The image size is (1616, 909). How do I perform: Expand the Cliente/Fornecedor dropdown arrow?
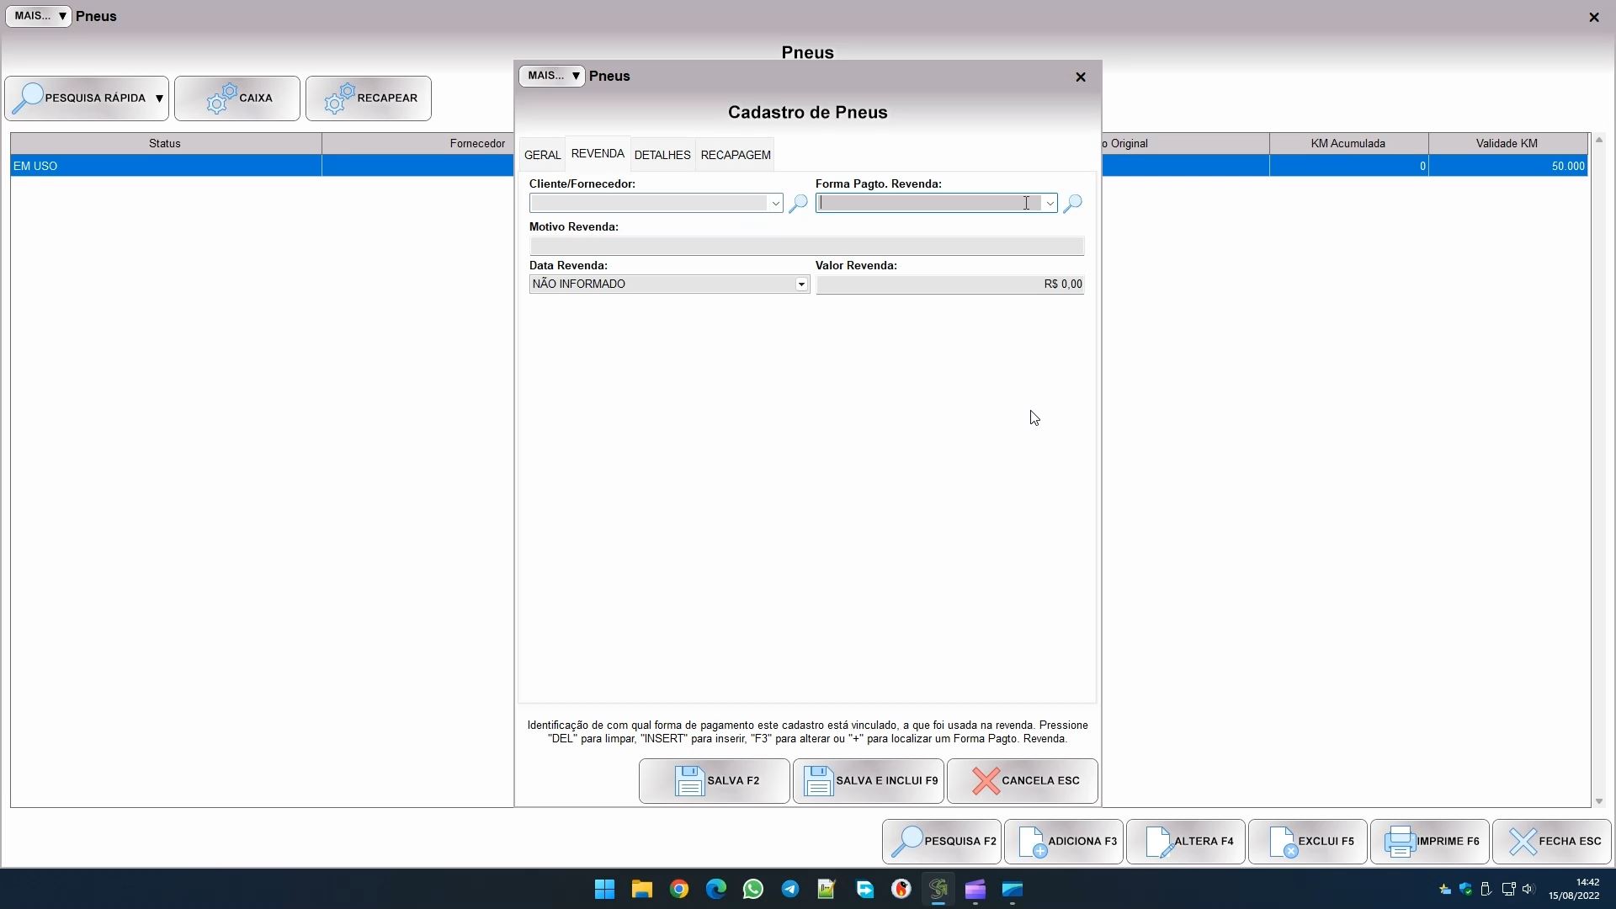coord(775,204)
